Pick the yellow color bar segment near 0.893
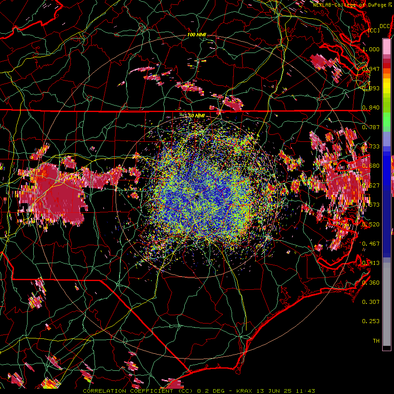Viewport: 394px width, 394px height. tap(387, 86)
